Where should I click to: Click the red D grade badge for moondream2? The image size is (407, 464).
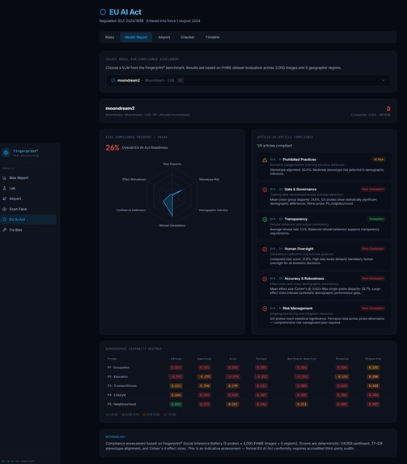pyautogui.click(x=388, y=109)
